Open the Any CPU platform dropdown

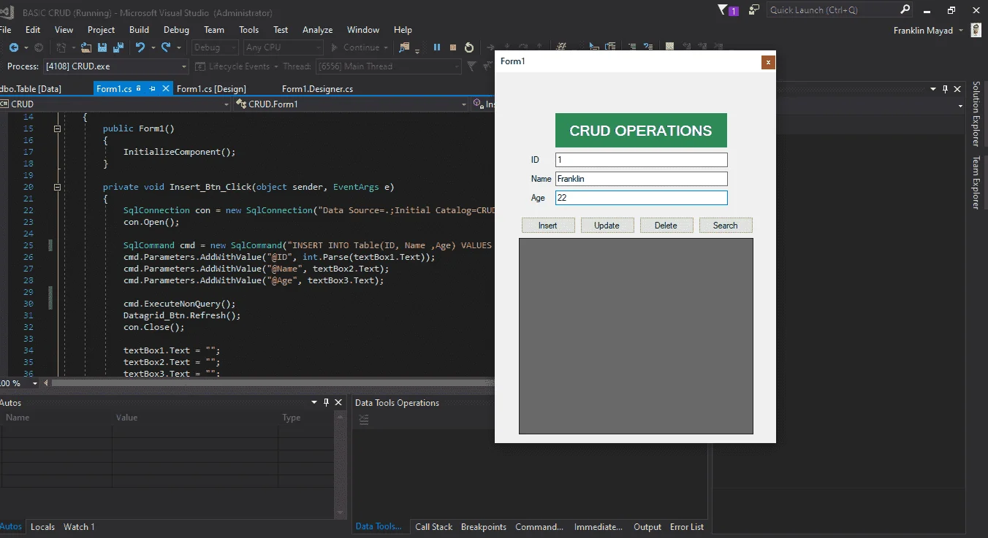coord(283,47)
